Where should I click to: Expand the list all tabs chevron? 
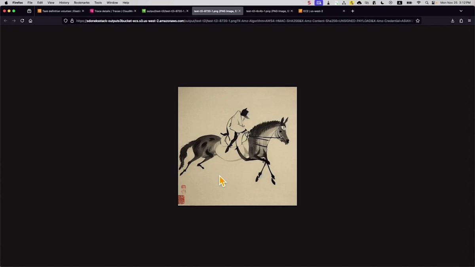pyautogui.click(x=461, y=11)
